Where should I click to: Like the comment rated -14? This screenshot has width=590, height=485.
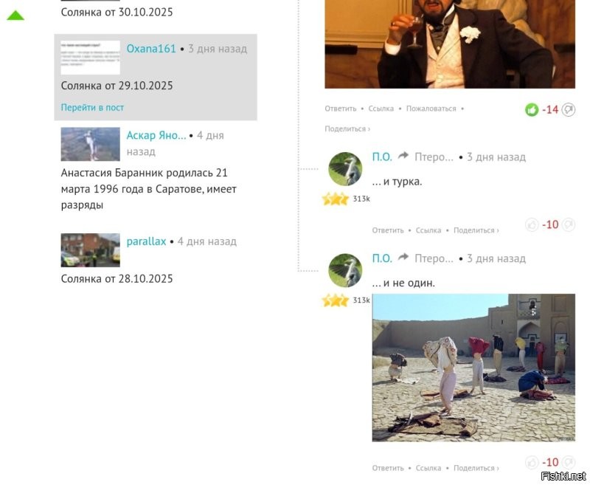[x=532, y=110]
